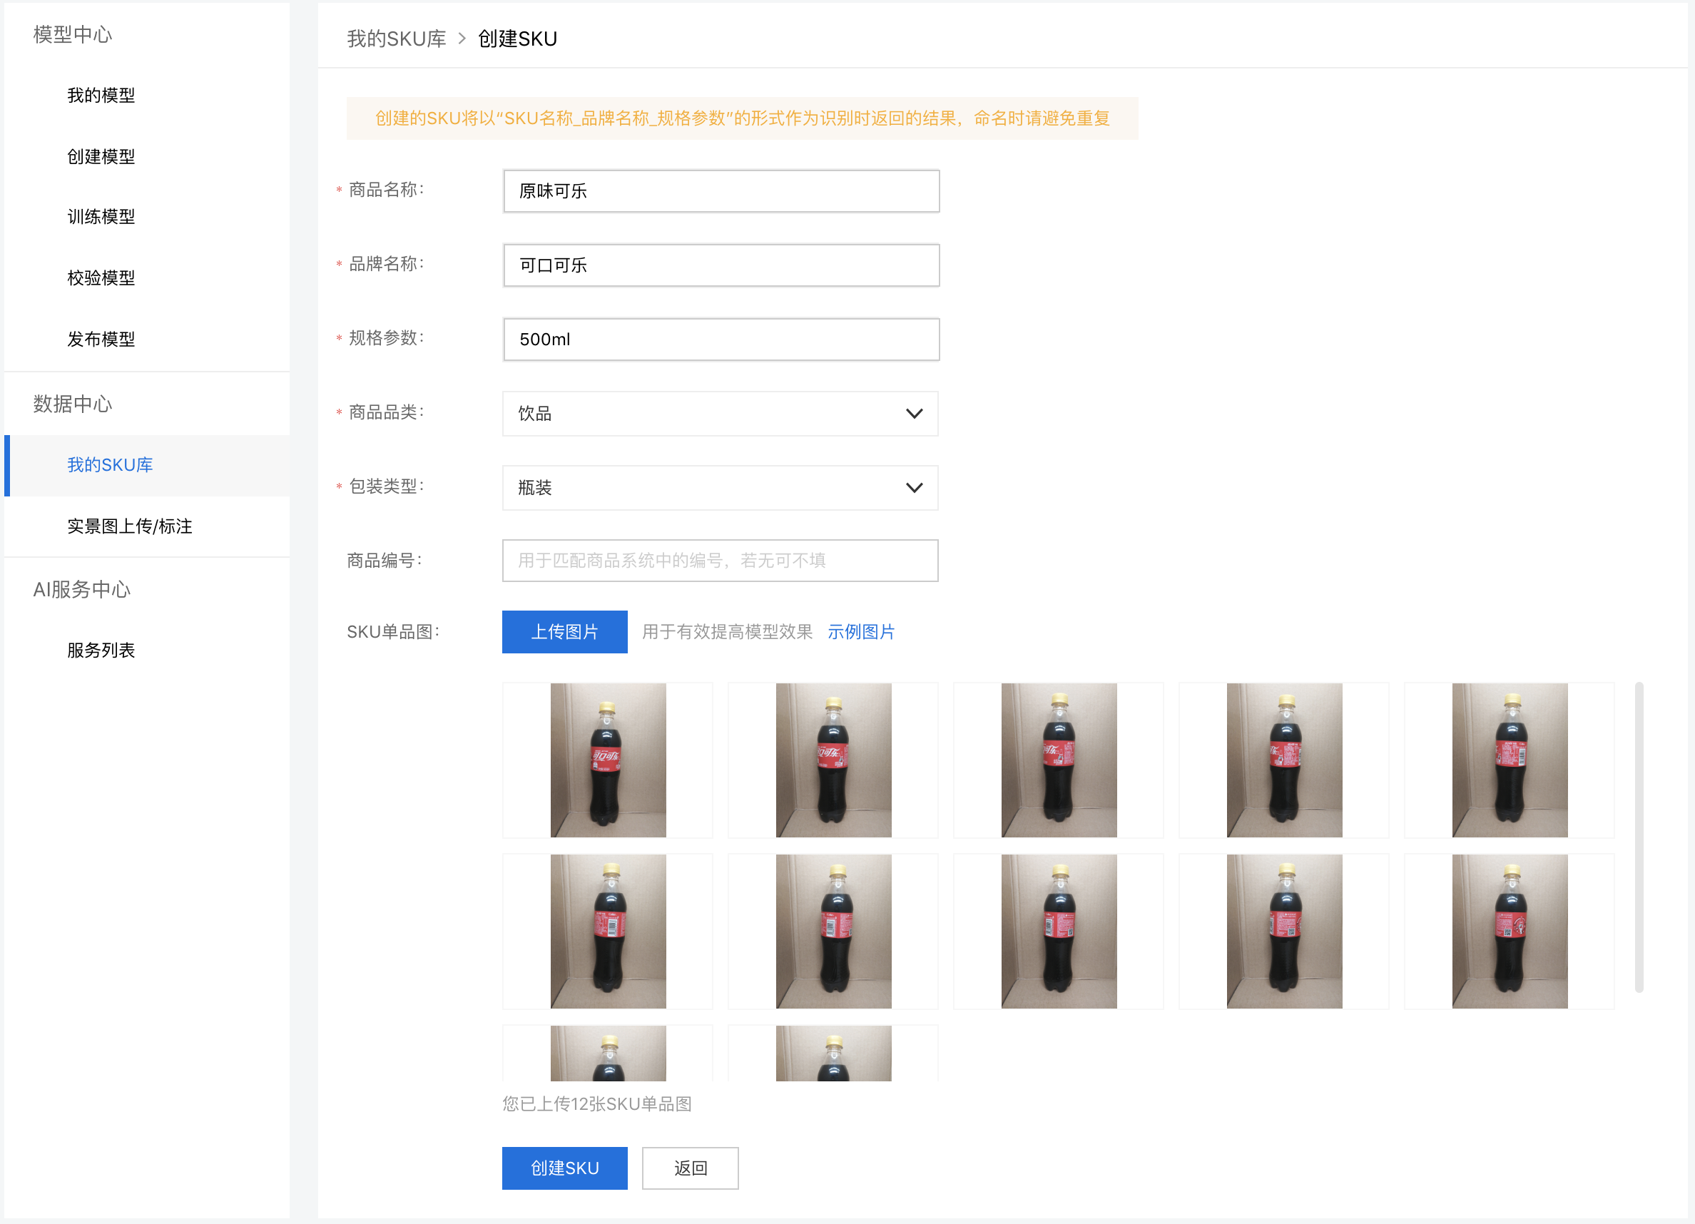The image size is (1695, 1224).
Task: Click the SKU单品图 field label
Action: [393, 632]
